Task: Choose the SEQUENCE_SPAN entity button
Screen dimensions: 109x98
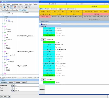Action: pyautogui.click(x=45, y=14)
